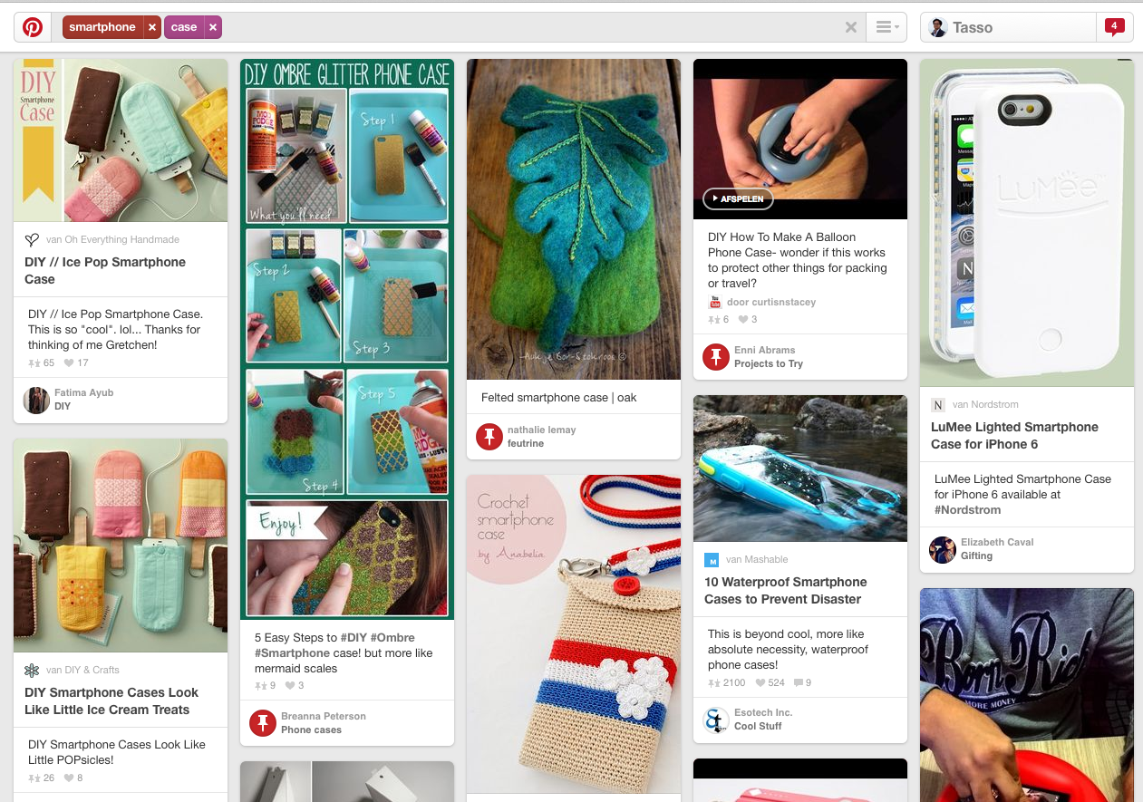Clear the entire search field
This screenshot has height=802, width=1143.
click(850, 27)
